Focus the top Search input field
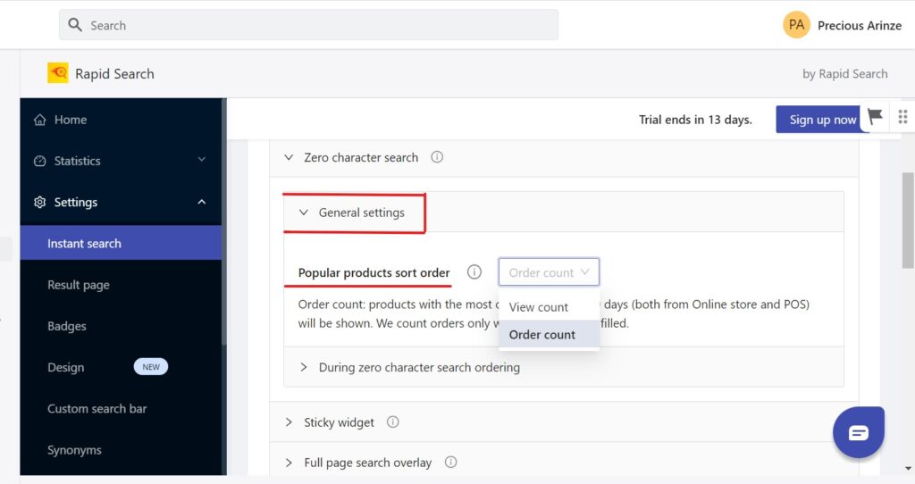 click(308, 25)
